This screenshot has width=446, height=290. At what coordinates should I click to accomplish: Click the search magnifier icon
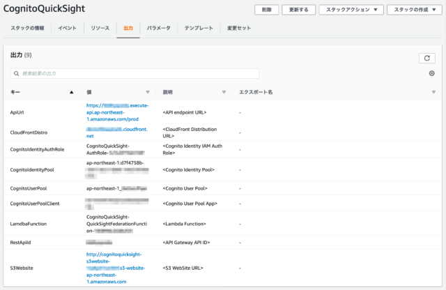click(17, 73)
